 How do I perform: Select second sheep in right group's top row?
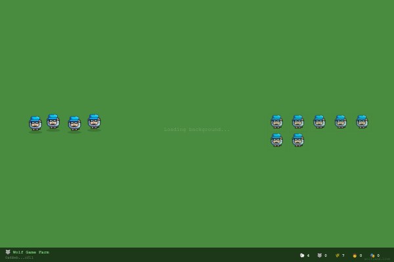(297, 122)
